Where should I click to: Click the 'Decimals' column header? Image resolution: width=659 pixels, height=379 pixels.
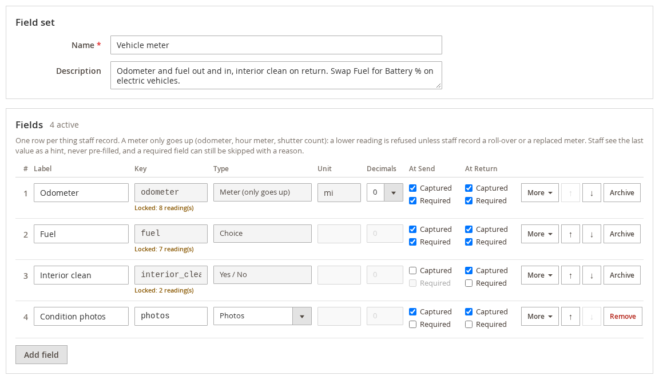[x=381, y=169]
